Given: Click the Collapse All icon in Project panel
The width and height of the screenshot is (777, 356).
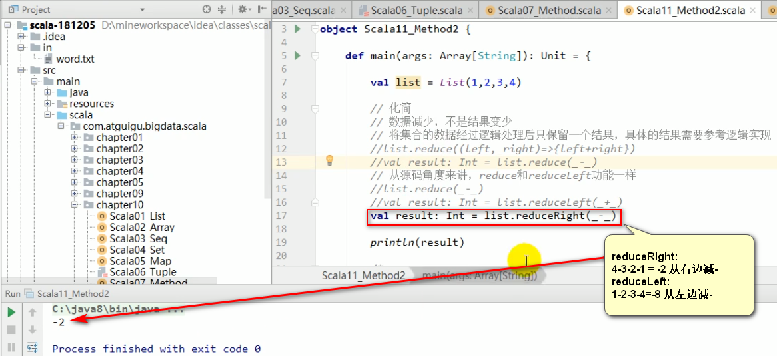Looking at the screenshot, I should coord(222,9).
